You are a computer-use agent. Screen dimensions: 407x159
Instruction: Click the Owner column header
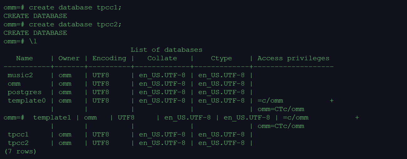click(x=69, y=58)
